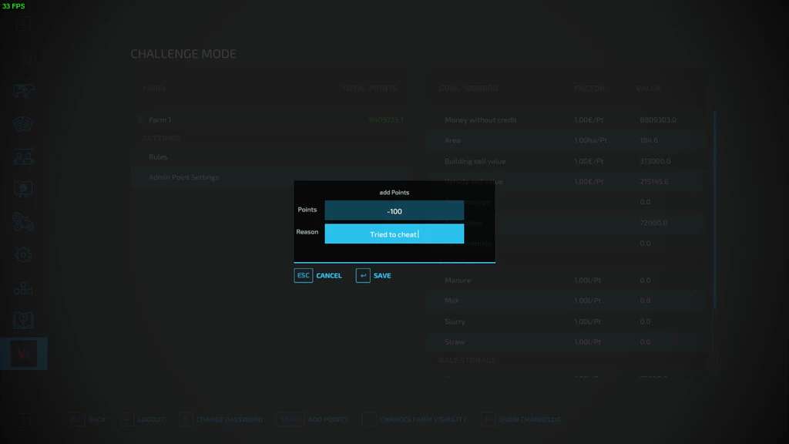
Task: Click Logout in the bottom bar
Action: coord(150,419)
